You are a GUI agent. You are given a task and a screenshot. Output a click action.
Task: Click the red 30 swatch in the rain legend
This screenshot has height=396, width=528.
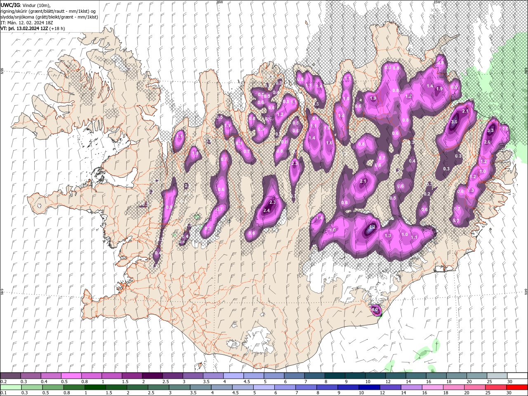tap(517, 387)
